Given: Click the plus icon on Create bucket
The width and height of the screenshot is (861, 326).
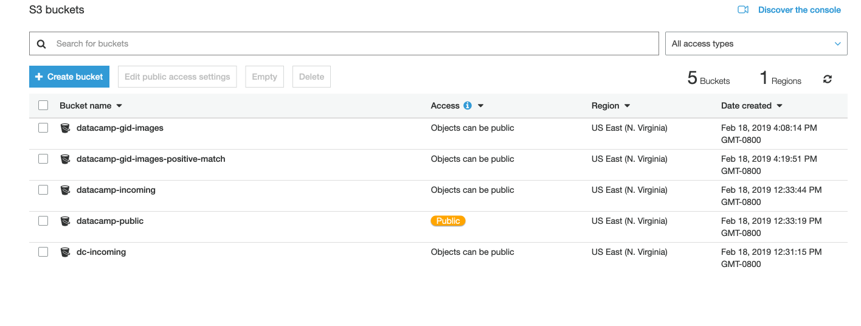Looking at the screenshot, I should [39, 77].
